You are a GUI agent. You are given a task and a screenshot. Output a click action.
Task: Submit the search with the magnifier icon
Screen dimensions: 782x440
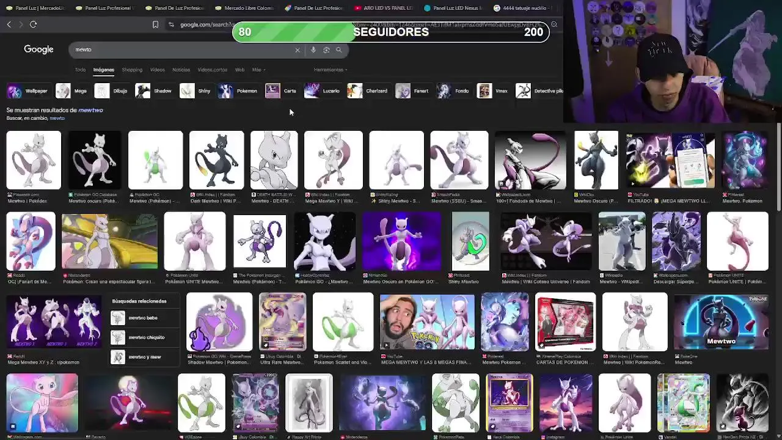click(338, 50)
